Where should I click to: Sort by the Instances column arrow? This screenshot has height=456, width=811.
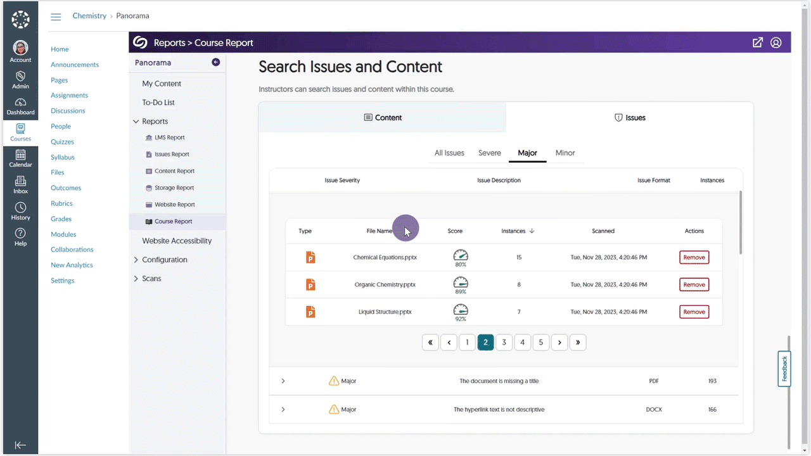532,231
